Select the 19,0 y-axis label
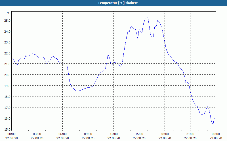227x141 pixels. coord(7,86)
